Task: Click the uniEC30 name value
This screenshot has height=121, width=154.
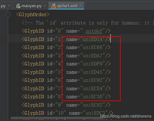Action: tap(93, 97)
